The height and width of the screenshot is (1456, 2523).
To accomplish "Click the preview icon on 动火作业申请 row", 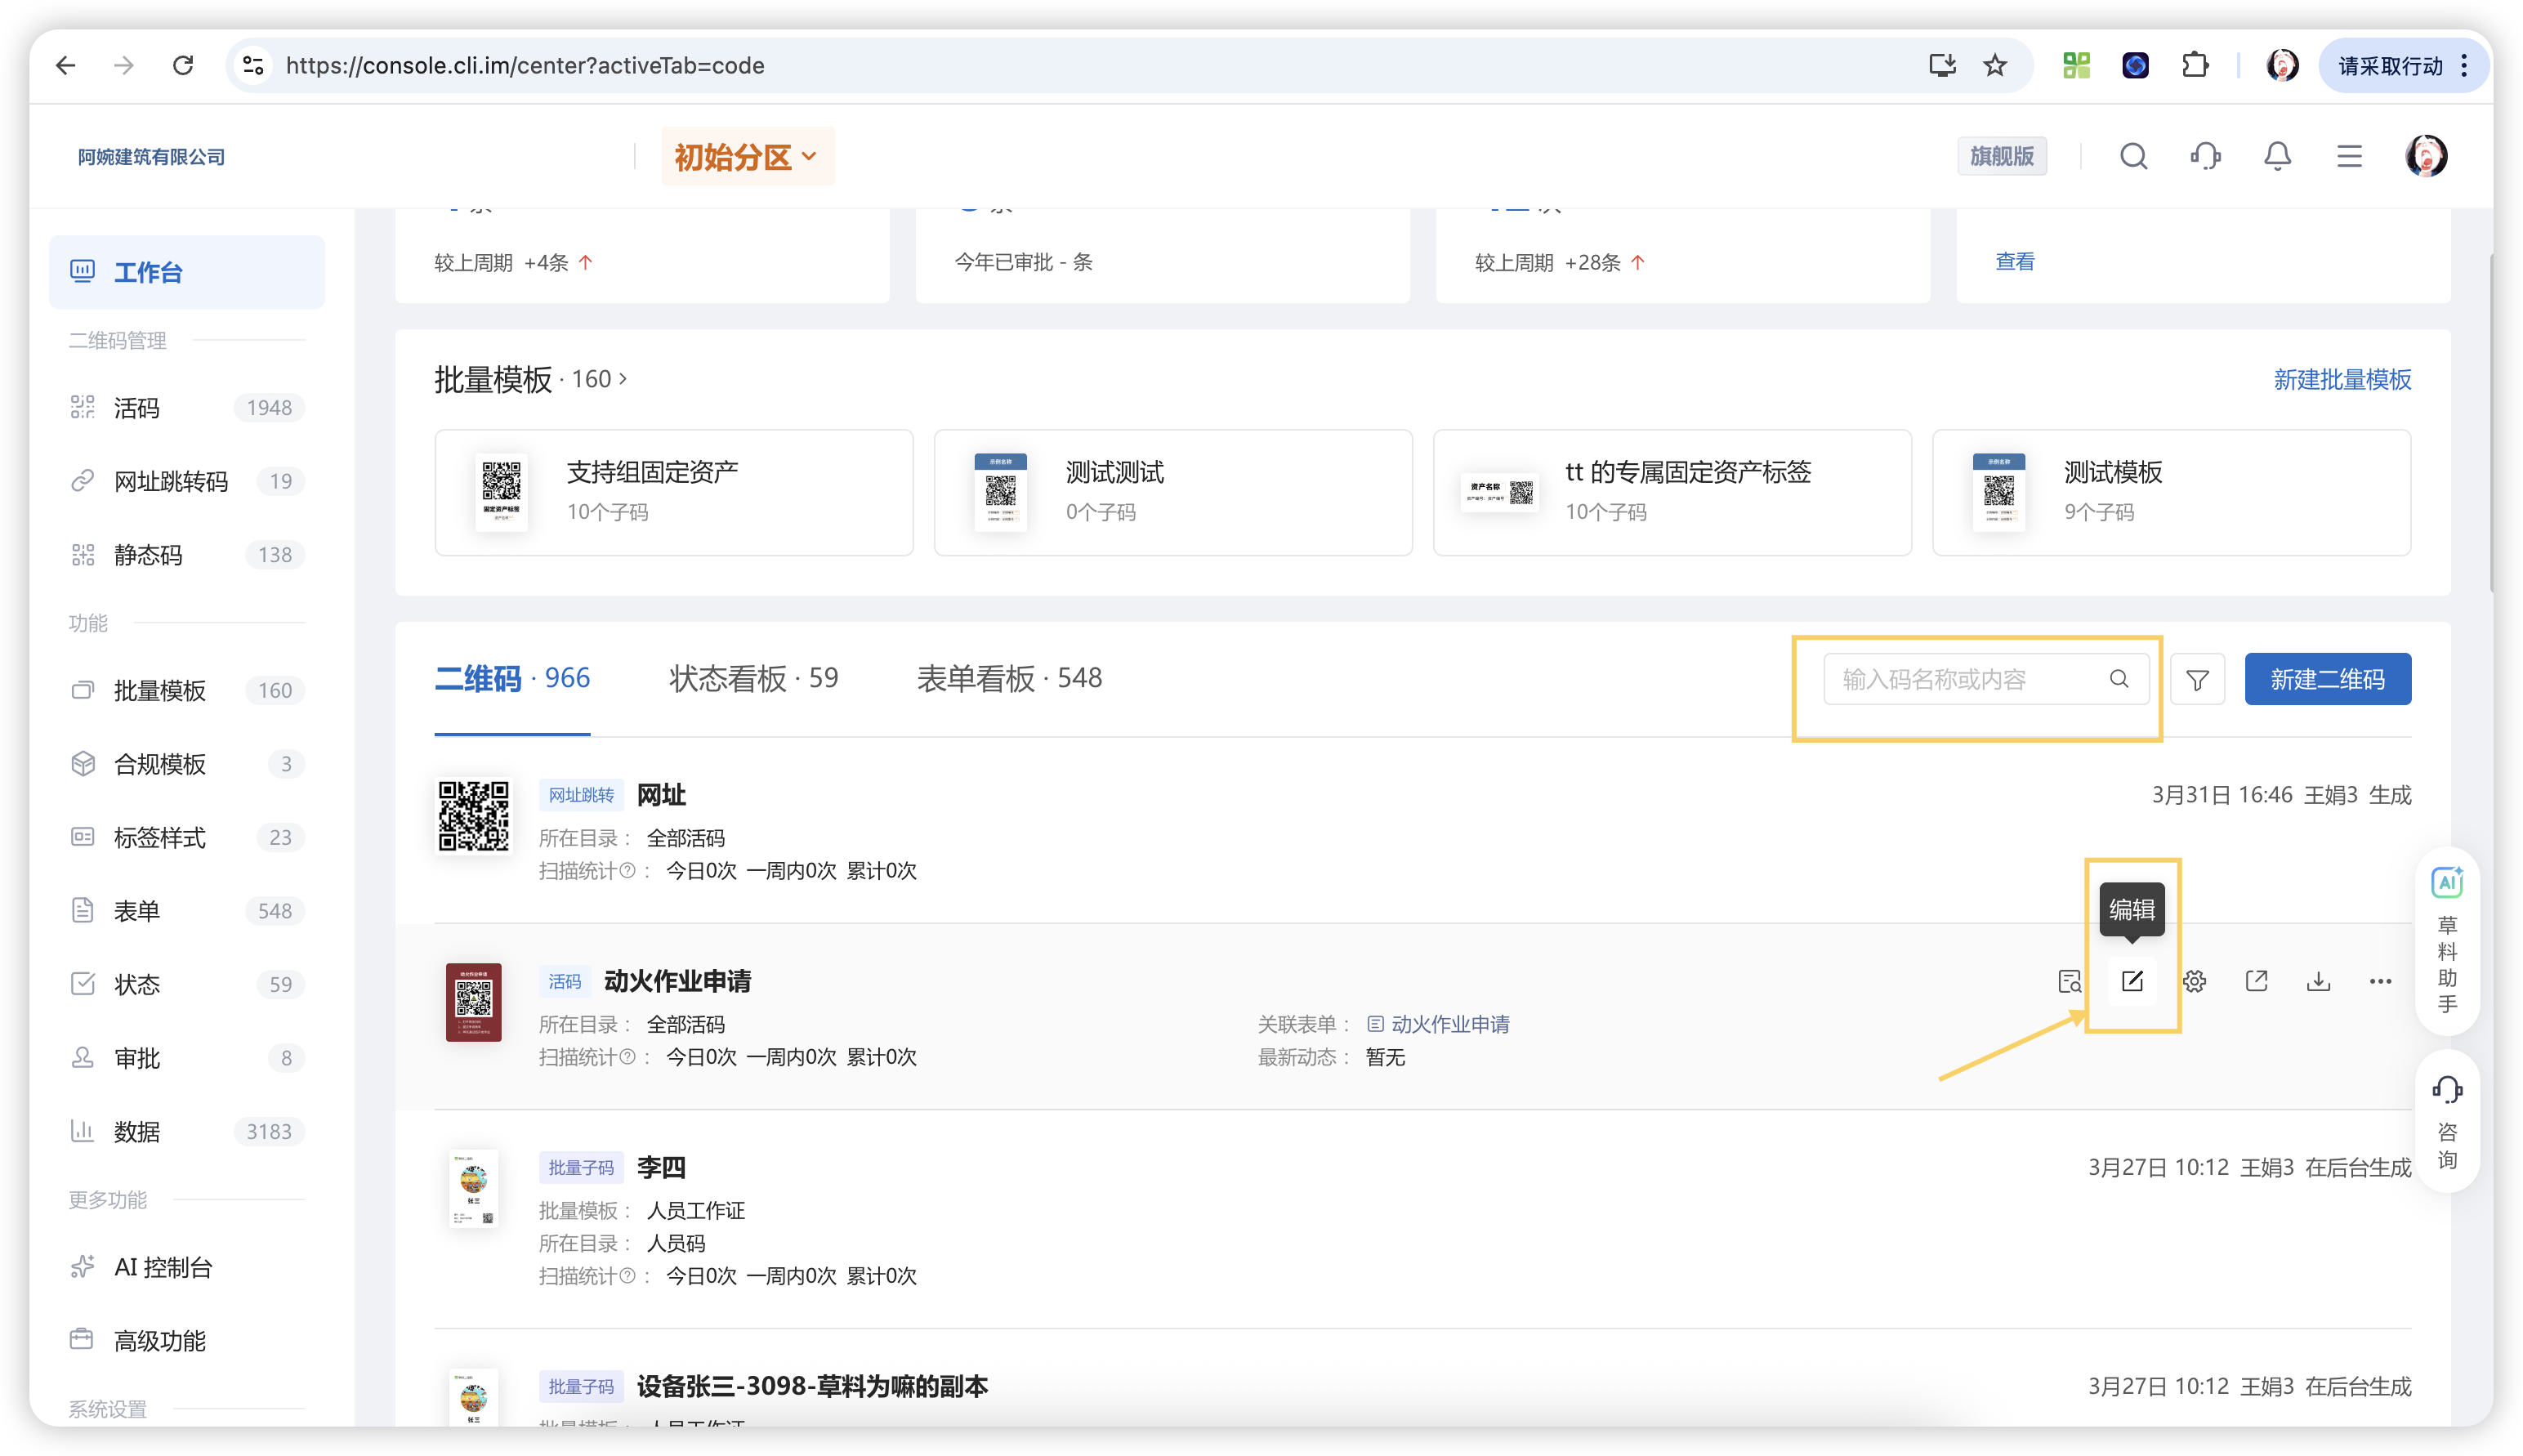I will (2070, 981).
